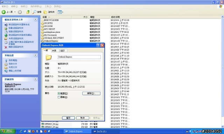Switch to 自訂 tab in properties dialog

(63, 51)
